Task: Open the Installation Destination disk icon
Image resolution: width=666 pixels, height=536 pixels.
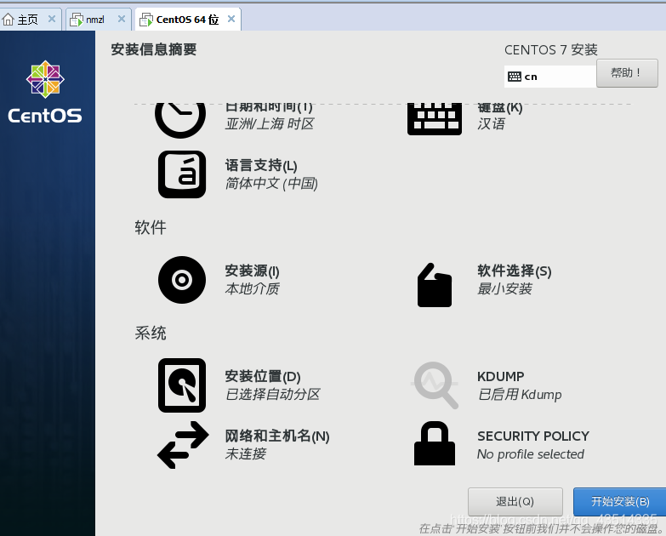Action: [182, 385]
